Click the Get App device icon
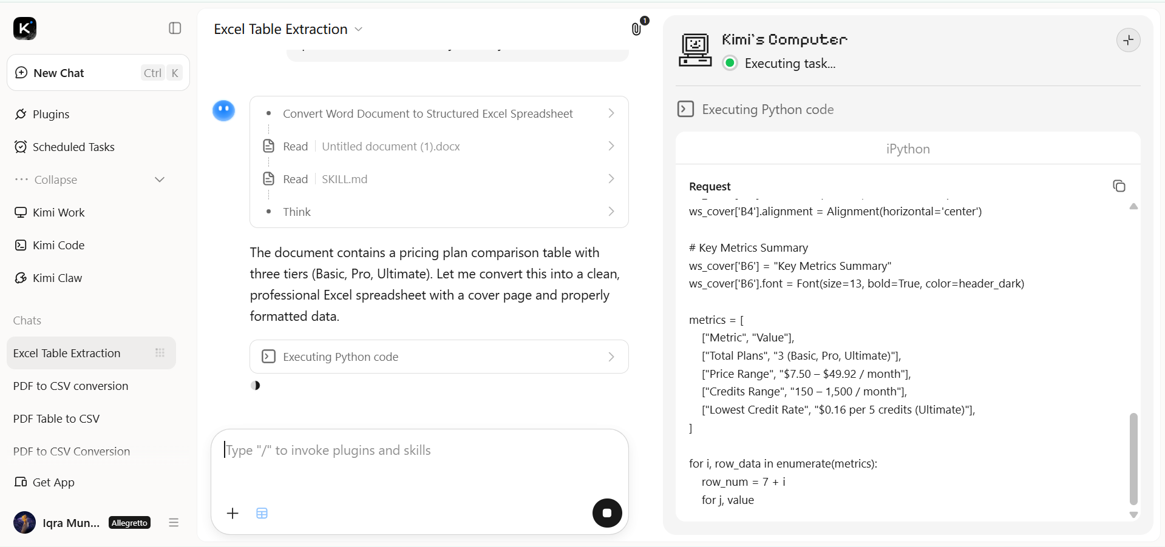The height and width of the screenshot is (547, 1165). point(21,482)
